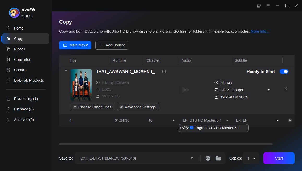The image size is (302, 171).
Task: Open the title info tooltip icon
Action: (164, 71)
